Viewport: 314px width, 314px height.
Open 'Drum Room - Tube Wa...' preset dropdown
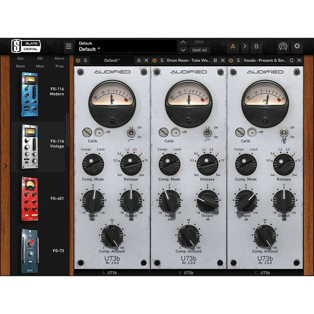(x=189, y=60)
